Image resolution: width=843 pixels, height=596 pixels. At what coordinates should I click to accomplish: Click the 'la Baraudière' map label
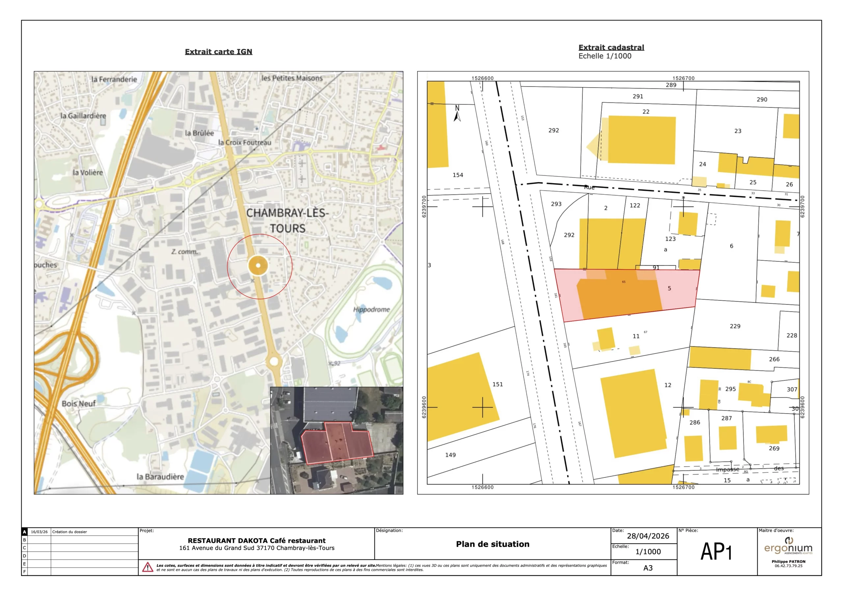[x=160, y=477]
